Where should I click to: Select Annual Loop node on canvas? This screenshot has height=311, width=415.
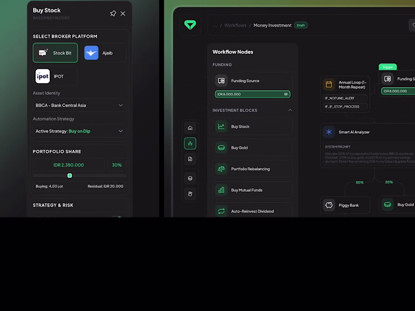(345, 94)
